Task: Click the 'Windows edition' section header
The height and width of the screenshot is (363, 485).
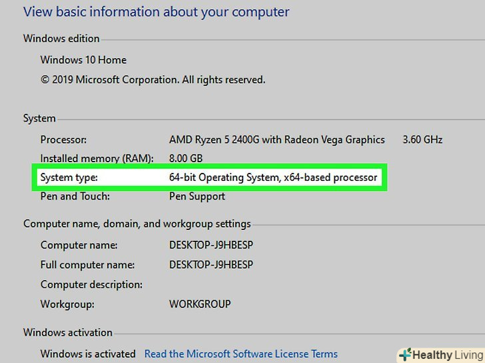Action: (61, 39)
